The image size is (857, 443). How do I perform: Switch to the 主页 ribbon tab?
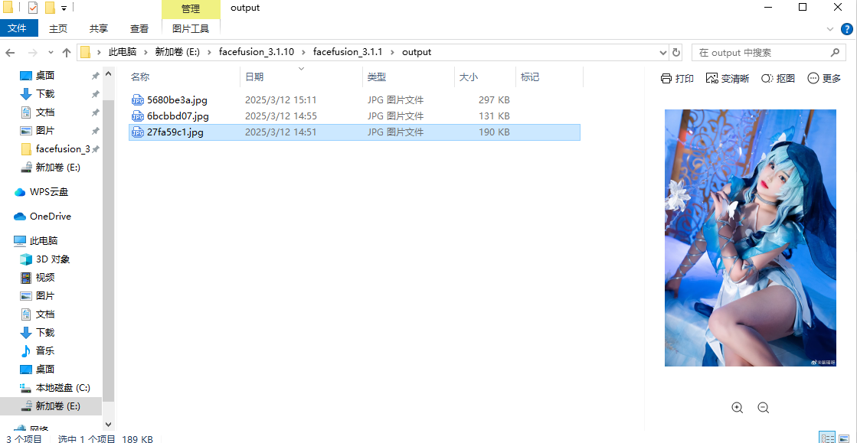tap(58, 28)
